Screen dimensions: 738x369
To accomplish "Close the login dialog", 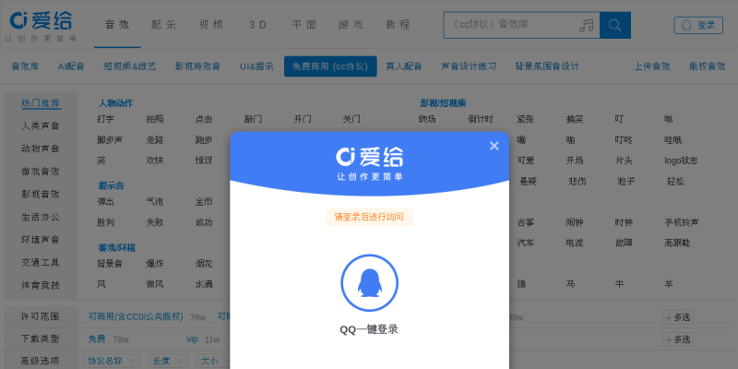I will coord(494,146).
